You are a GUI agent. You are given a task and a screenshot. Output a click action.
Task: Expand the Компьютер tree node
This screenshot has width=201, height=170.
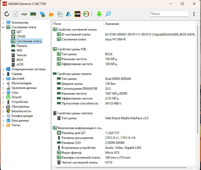(x=3, y=23)
